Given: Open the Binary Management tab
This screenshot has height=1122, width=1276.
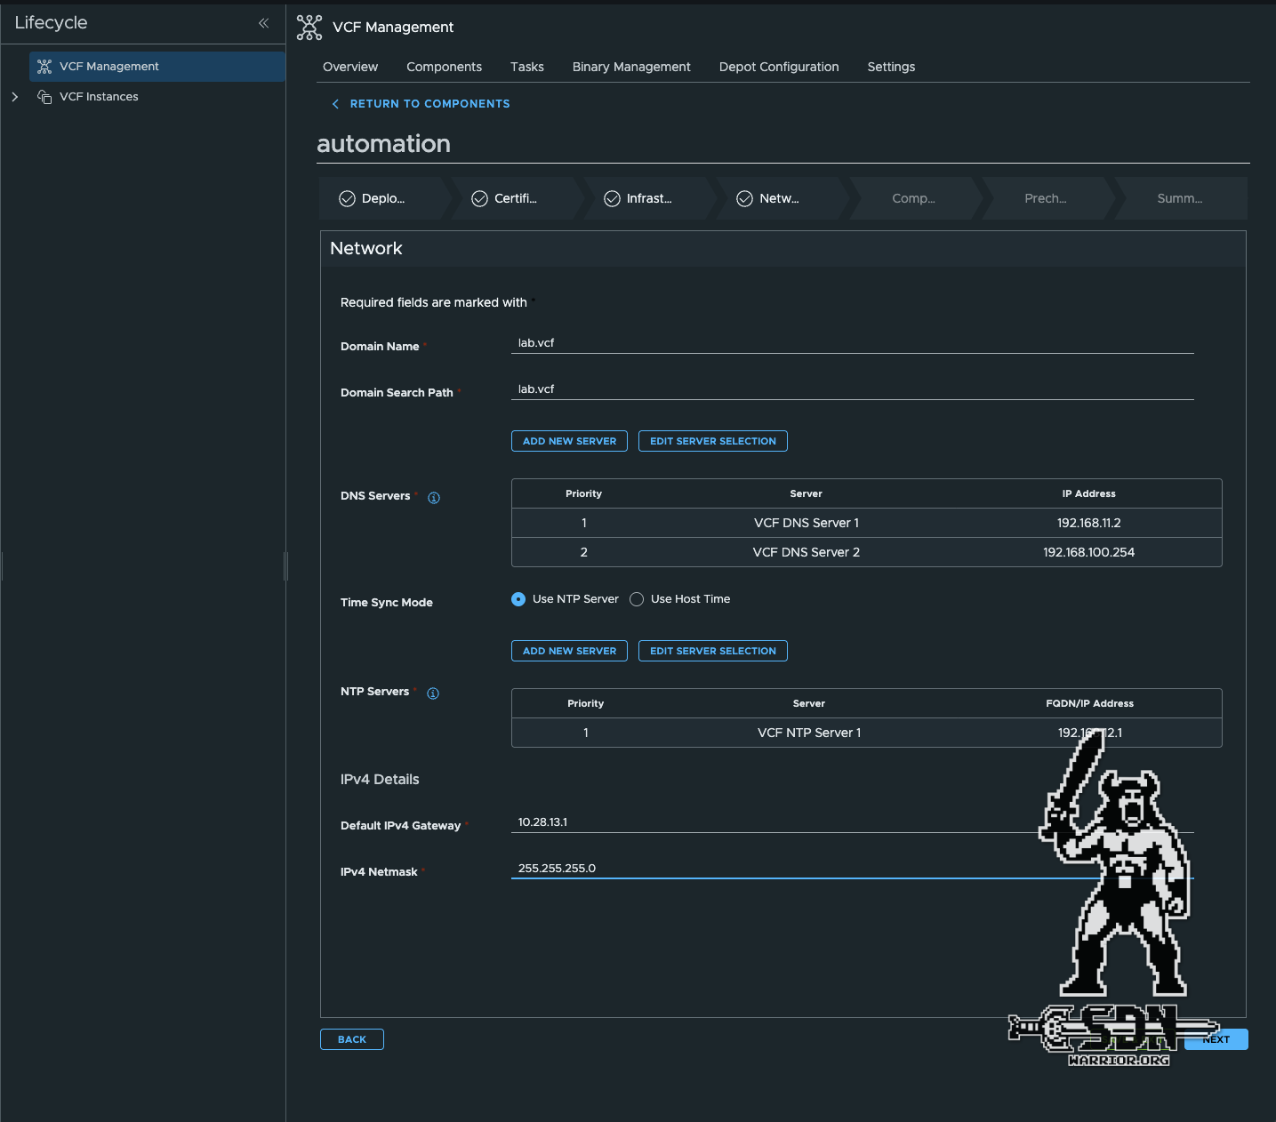Looking at the screenshot, I should (x=631, y=67).
